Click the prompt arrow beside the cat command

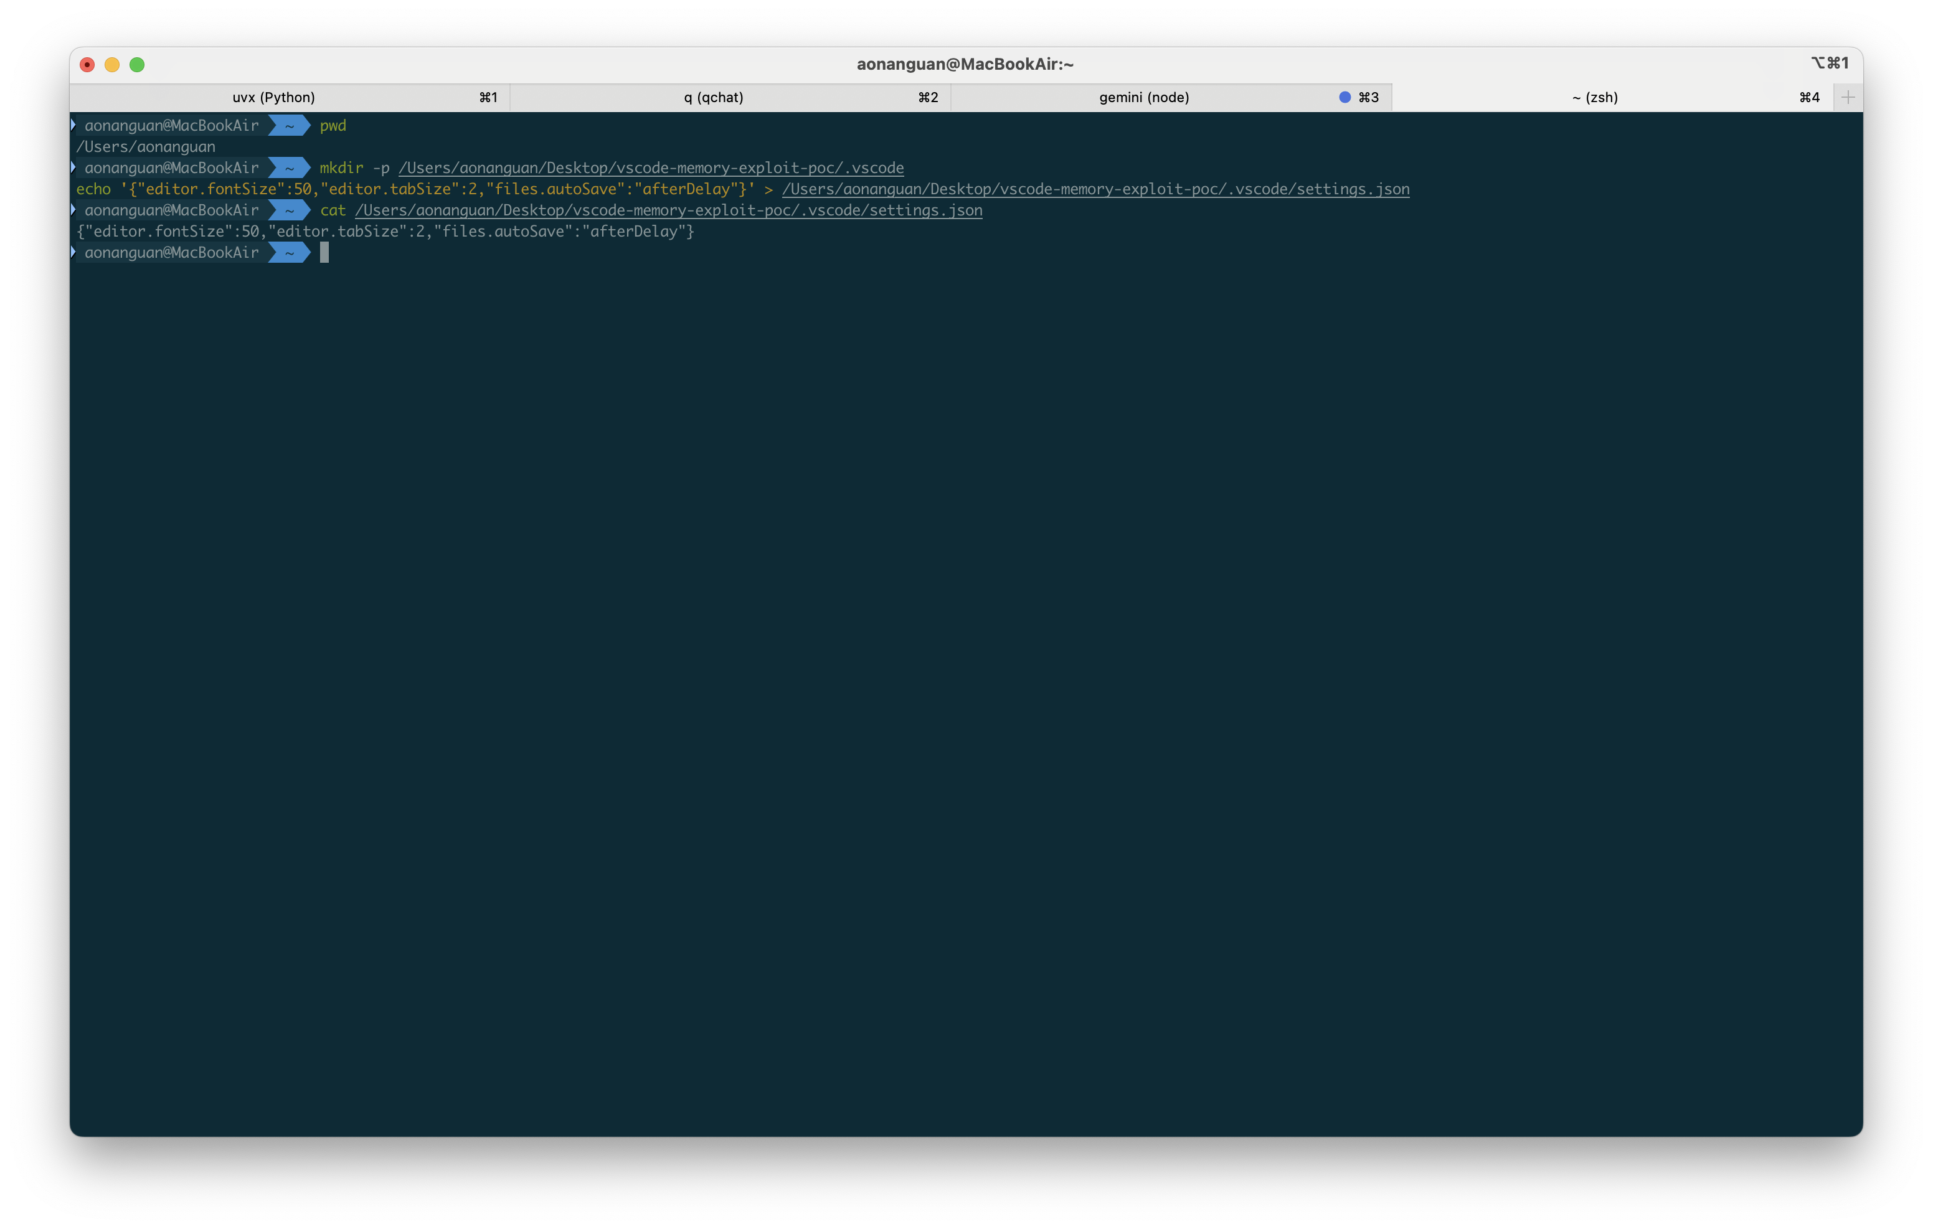(x=72, y=210)
